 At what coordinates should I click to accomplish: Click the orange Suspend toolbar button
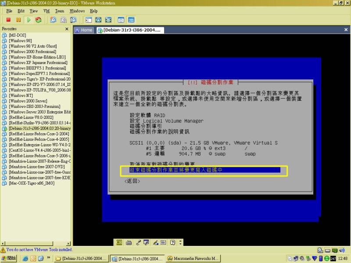point(18,20)
